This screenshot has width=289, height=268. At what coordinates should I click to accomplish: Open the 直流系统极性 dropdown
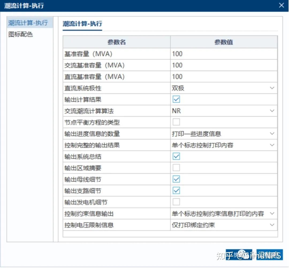pos(272,88)
